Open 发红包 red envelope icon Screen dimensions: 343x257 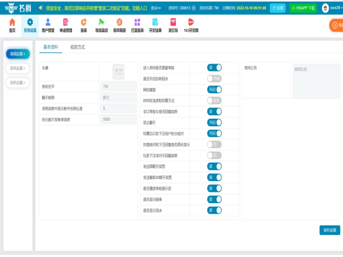pyautogui.click(x=173, y=22)
